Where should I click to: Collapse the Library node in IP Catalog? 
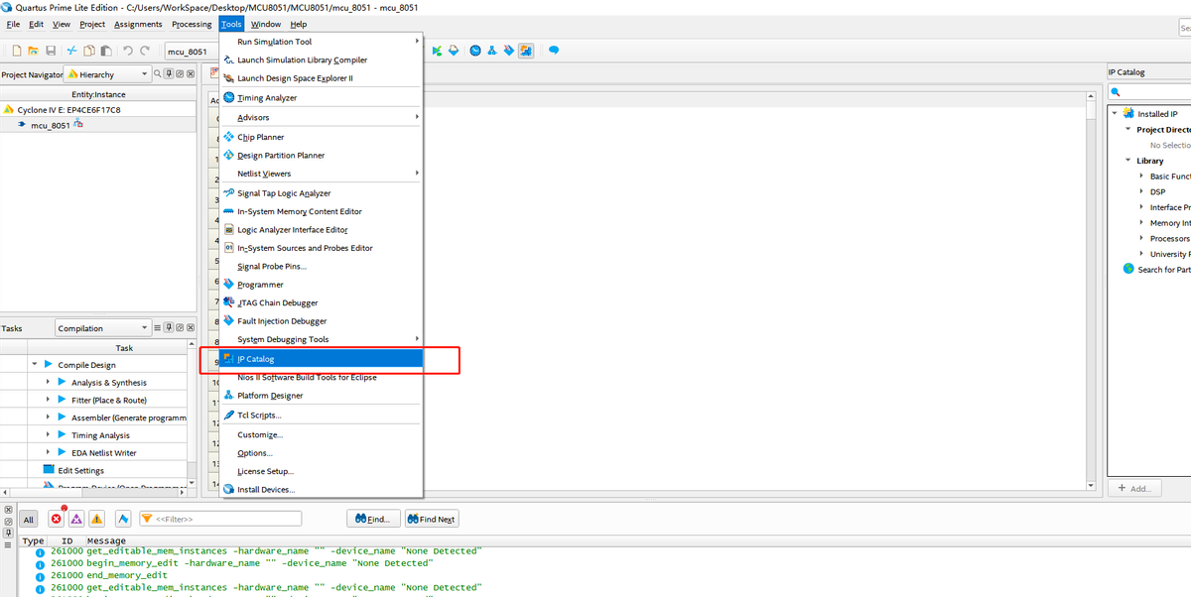(1127, 160)
